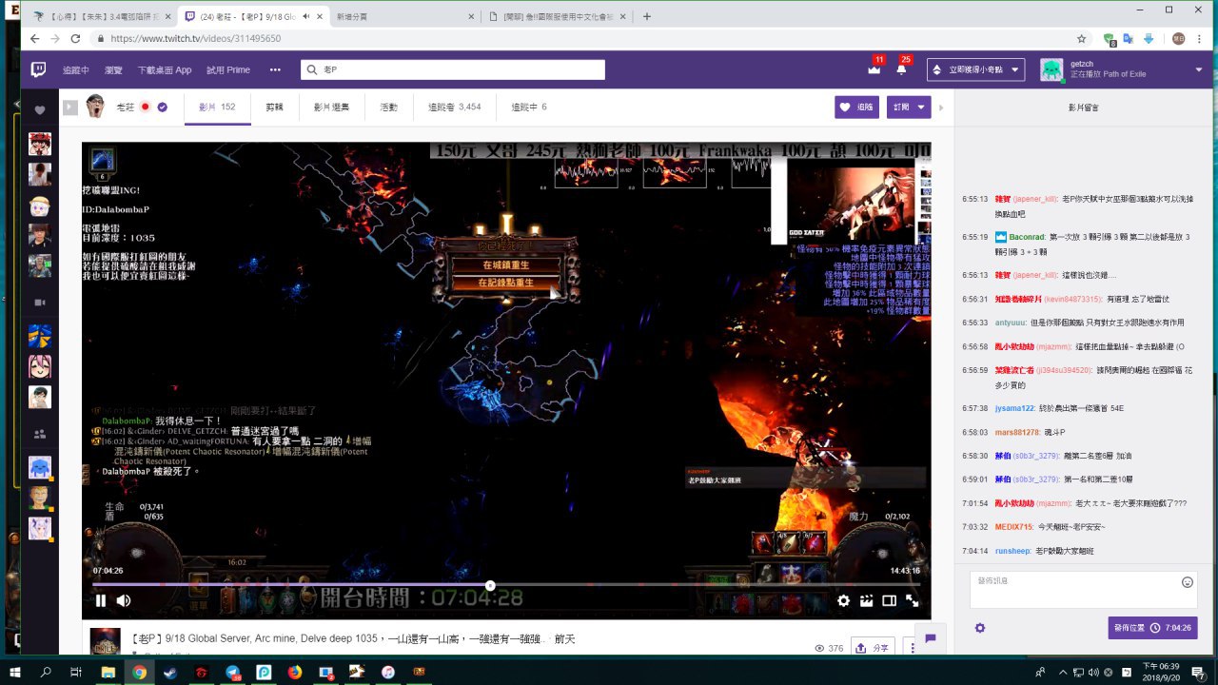Switch to the 新增分頁 browser tab
Screen dimensions: 1218x685
406,16
